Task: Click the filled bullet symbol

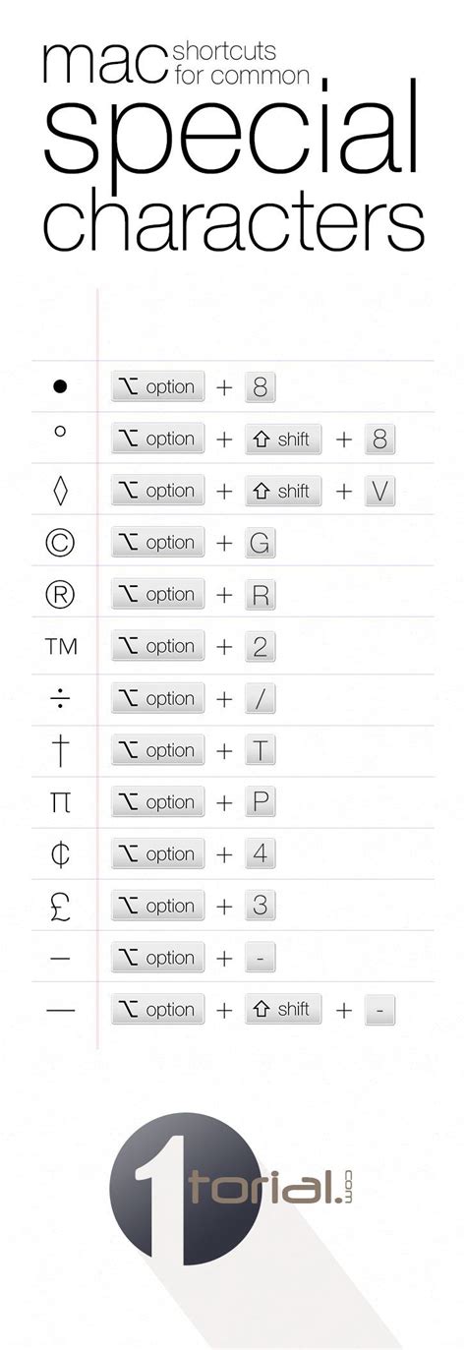Action: tap(60, 387)
